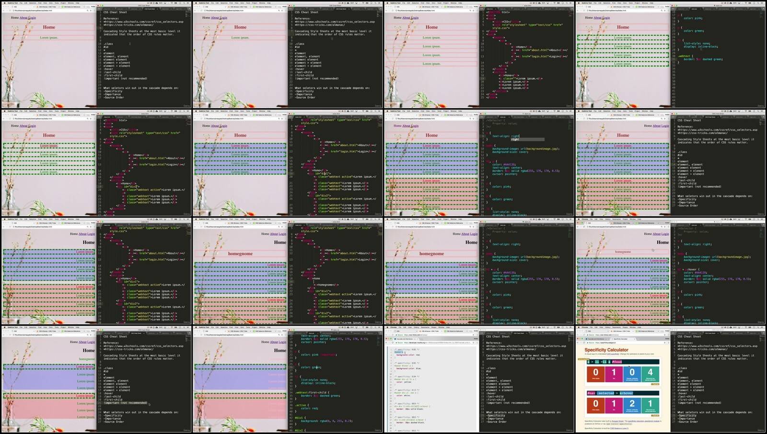Click "homegnome" in the third row's second thumbnail
767x434 pixels.
click(x=240, y=254)
